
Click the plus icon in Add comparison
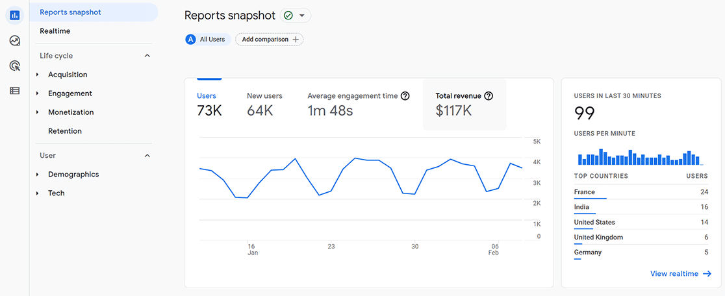pyautogui.click(x=296, y=40)
